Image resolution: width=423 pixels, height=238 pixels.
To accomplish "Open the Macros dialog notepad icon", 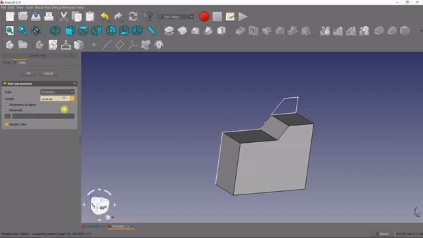I will [230, 17].
